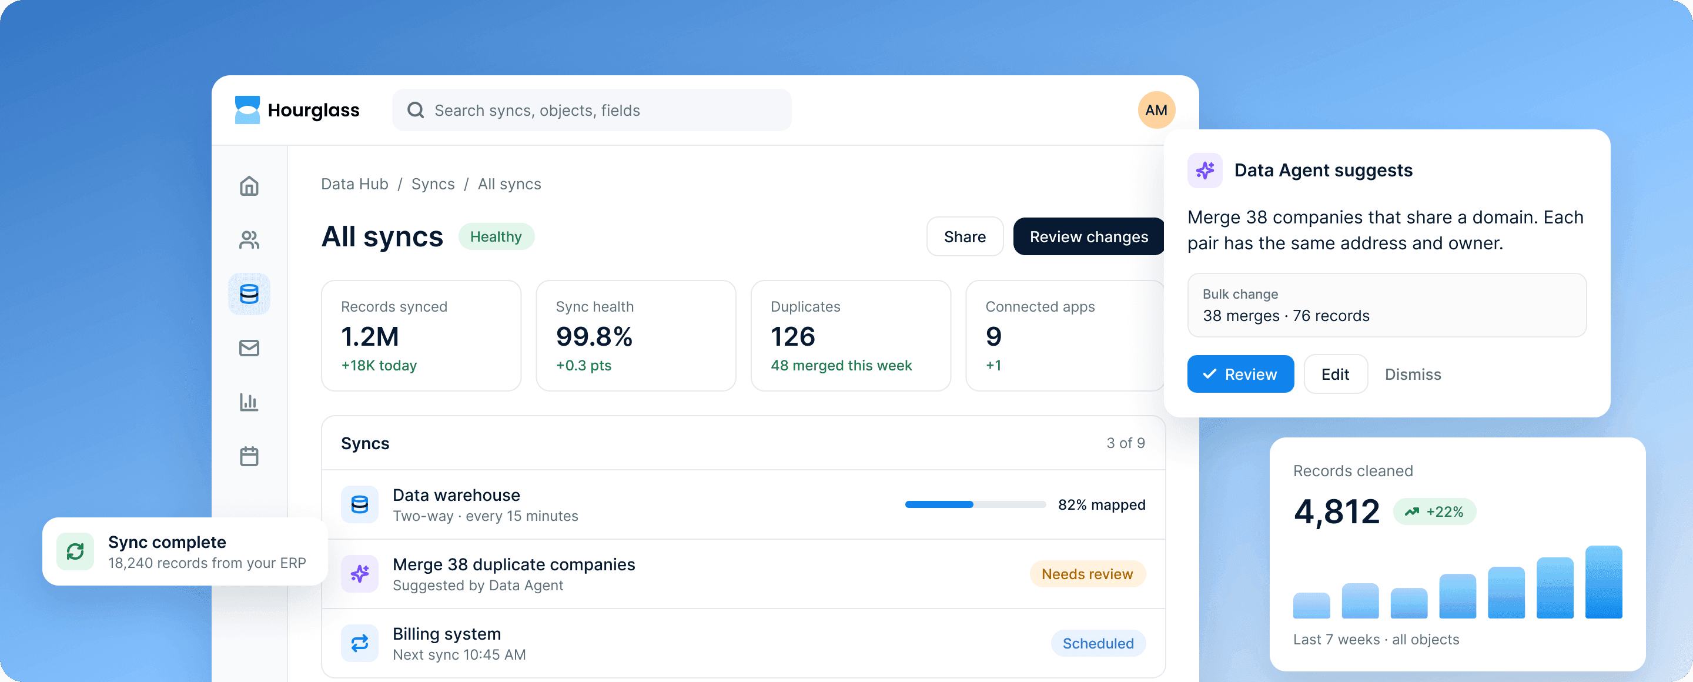
Task: Open the Duplicates 126 card
Action: [x=851, y=336]
